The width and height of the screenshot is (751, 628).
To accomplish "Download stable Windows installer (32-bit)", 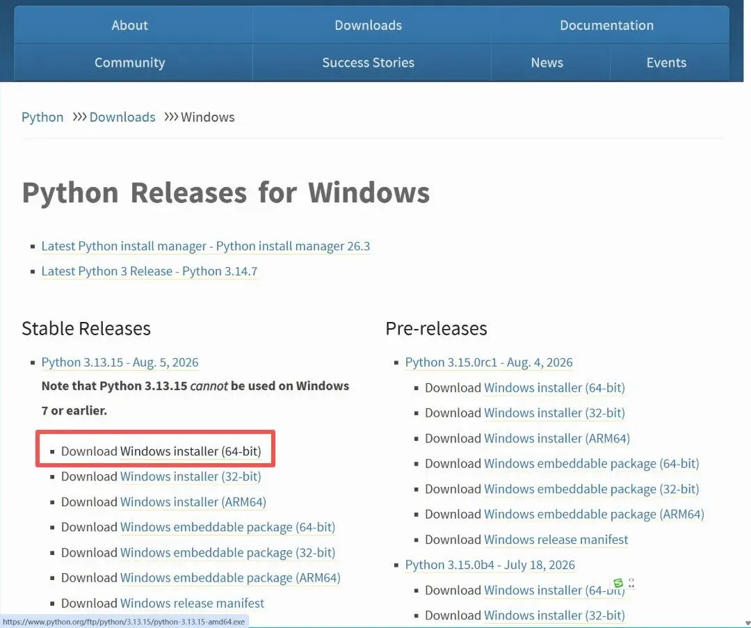I will 191,476.
